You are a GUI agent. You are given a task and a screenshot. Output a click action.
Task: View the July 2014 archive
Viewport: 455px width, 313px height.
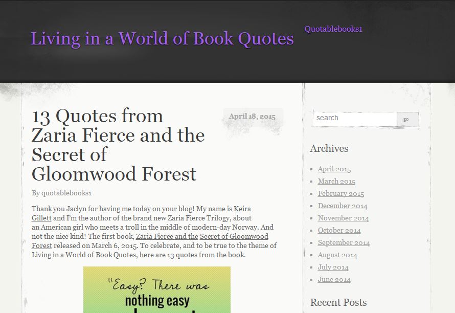(x=333, y=267)
